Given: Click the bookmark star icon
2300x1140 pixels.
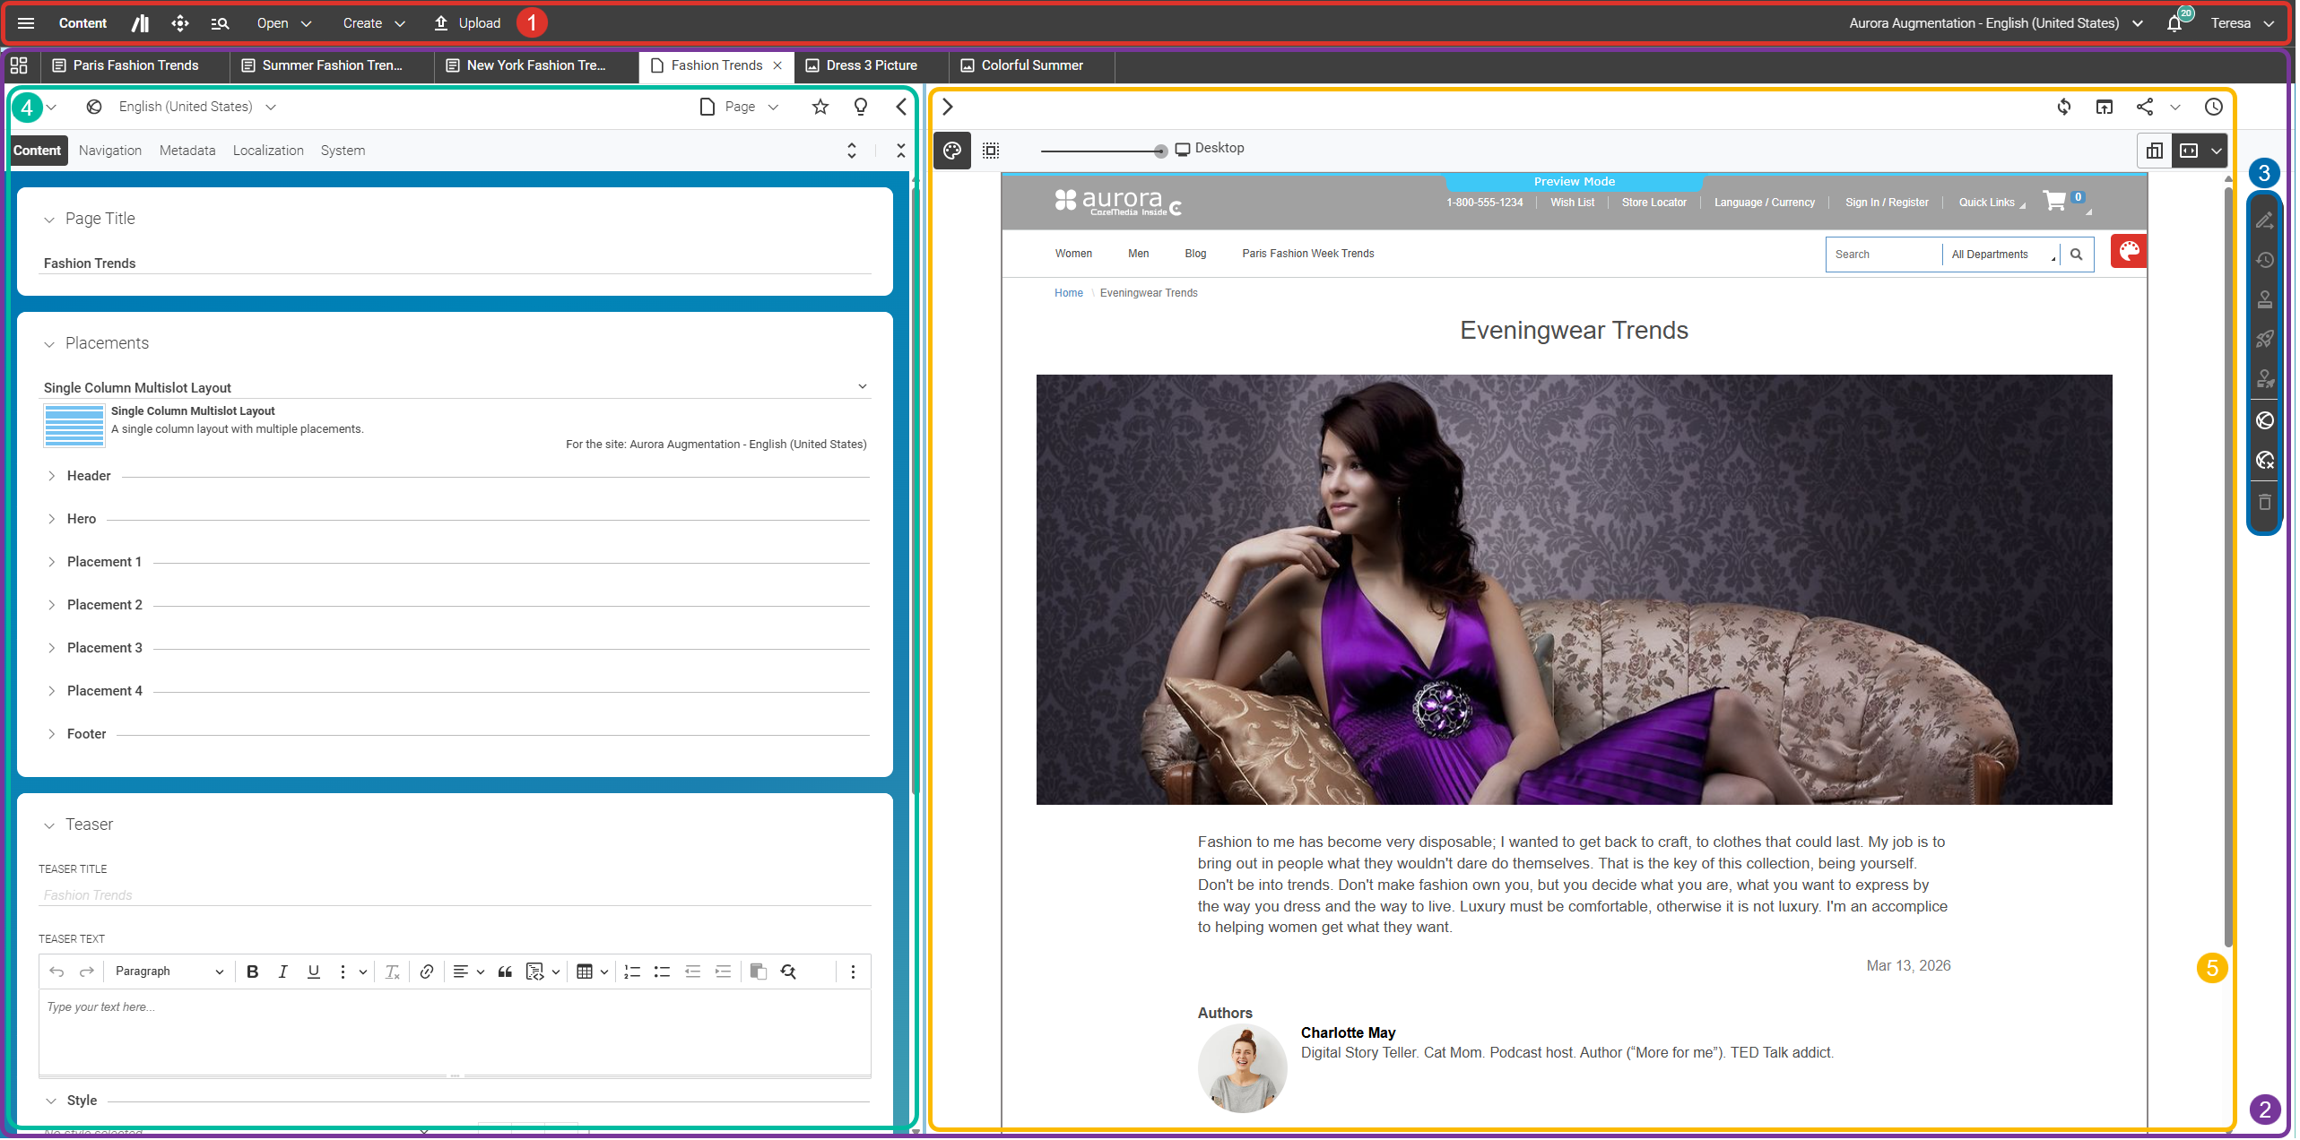Looking at the screenshot, I should point(821,108).
